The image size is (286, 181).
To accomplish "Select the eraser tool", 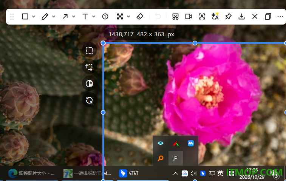I will click(x=140, y=17).
